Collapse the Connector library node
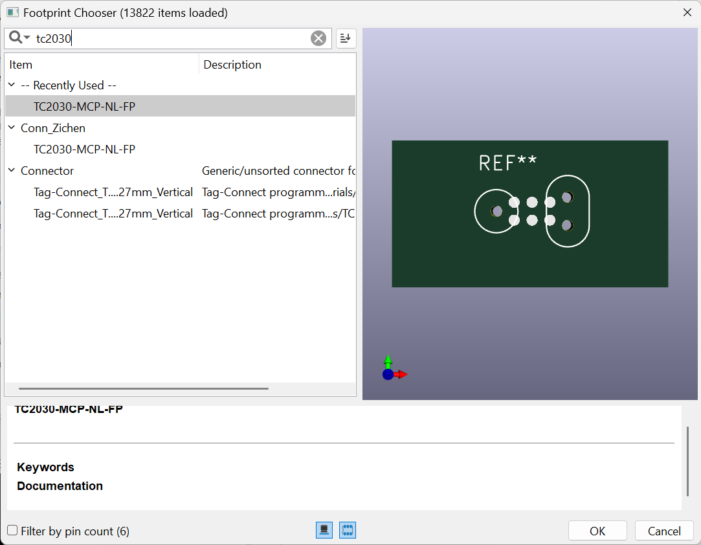Viewport: 701px width, 545px height. tap(12, 171)
